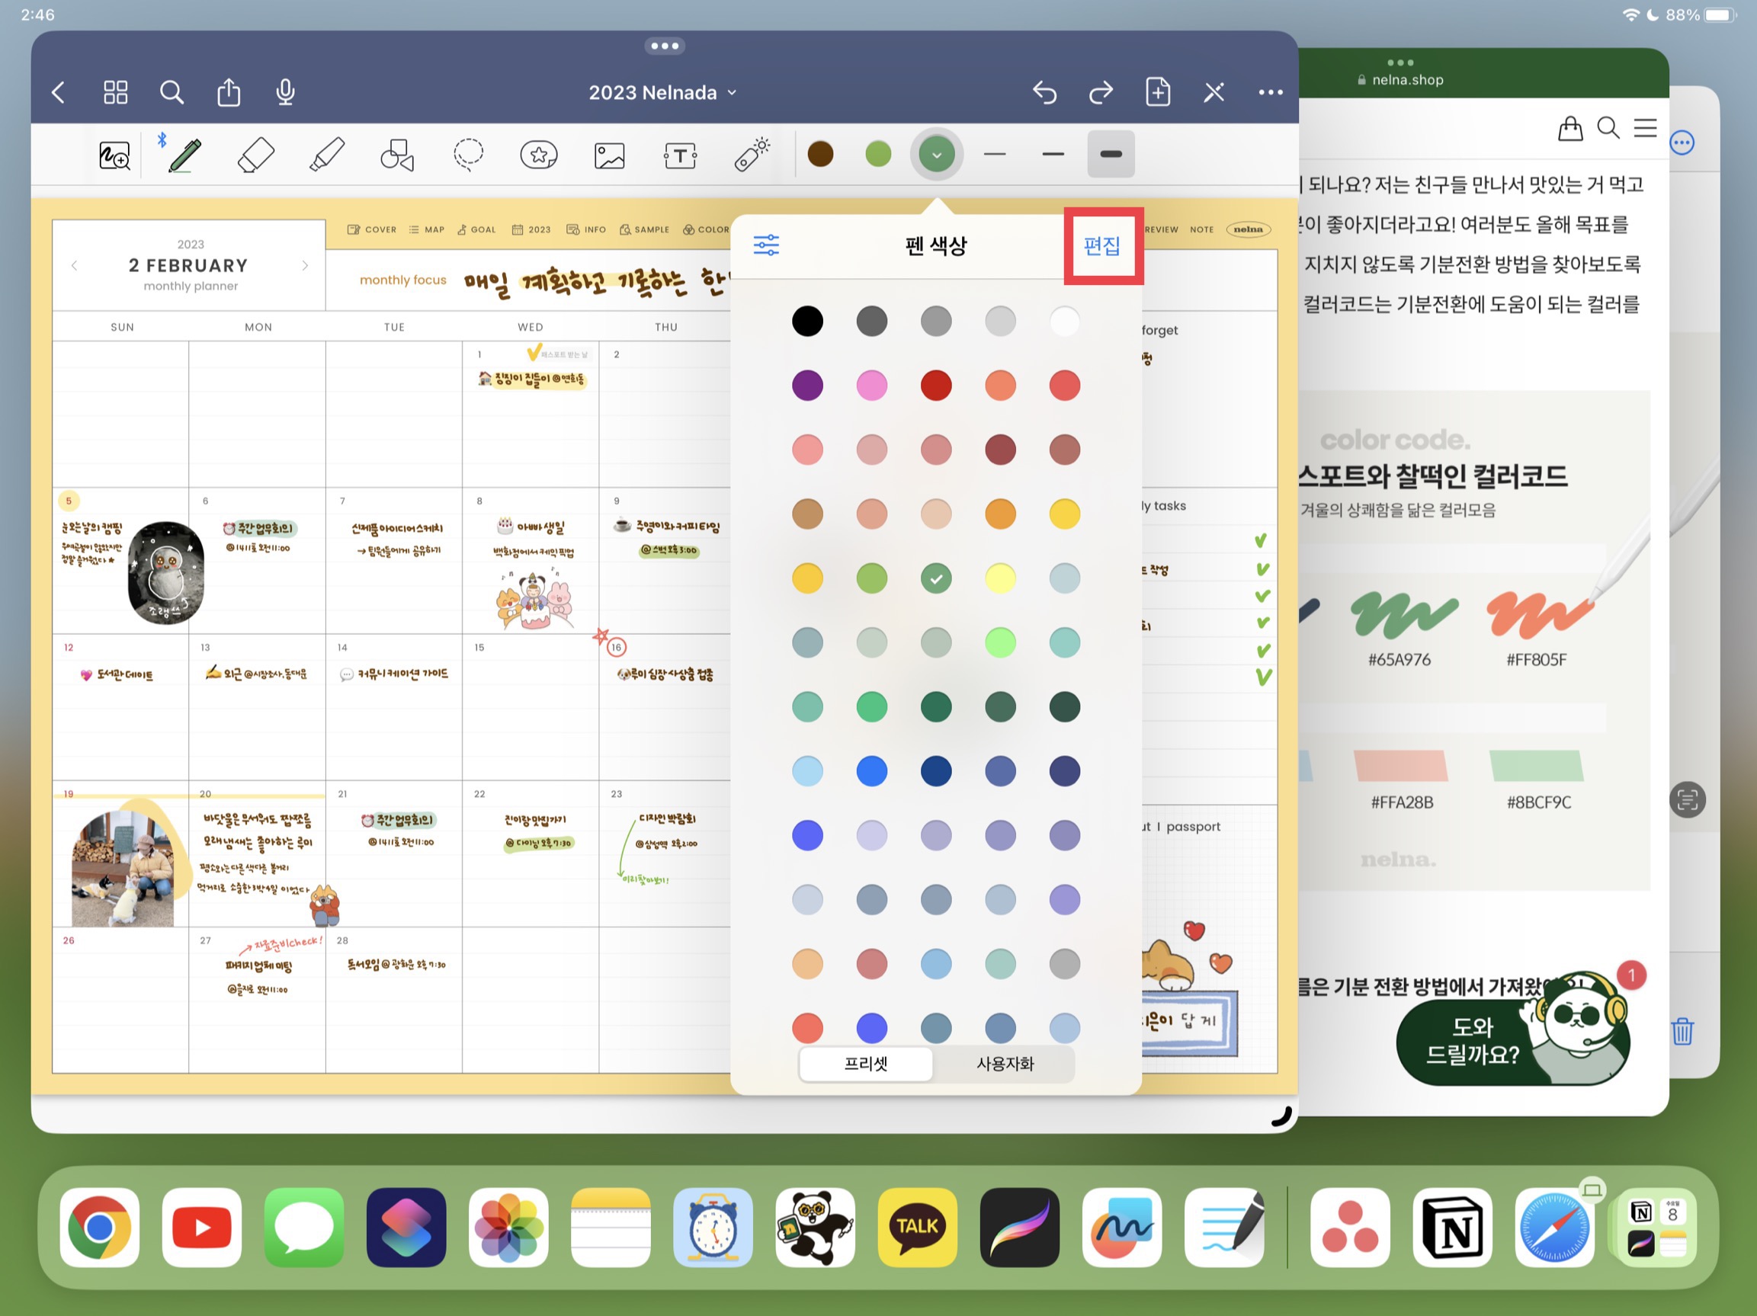This screenshot has width=1757, height=1316.
Task: Select the Text box tool
Action: pos(680,155)
